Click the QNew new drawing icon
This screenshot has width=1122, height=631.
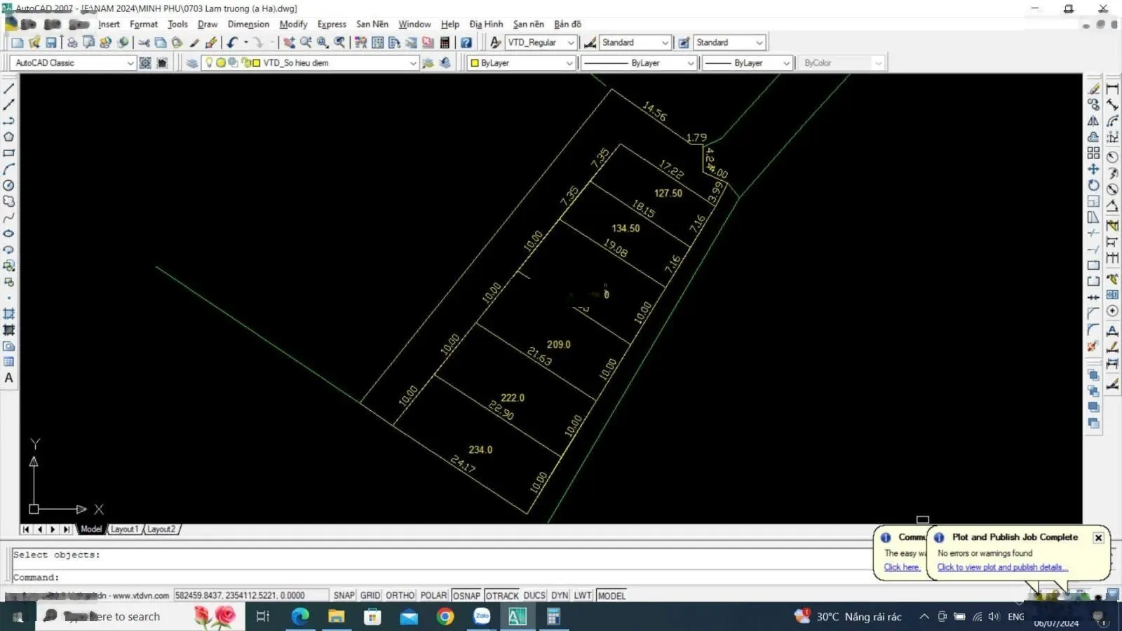click(x=17, y=43)
